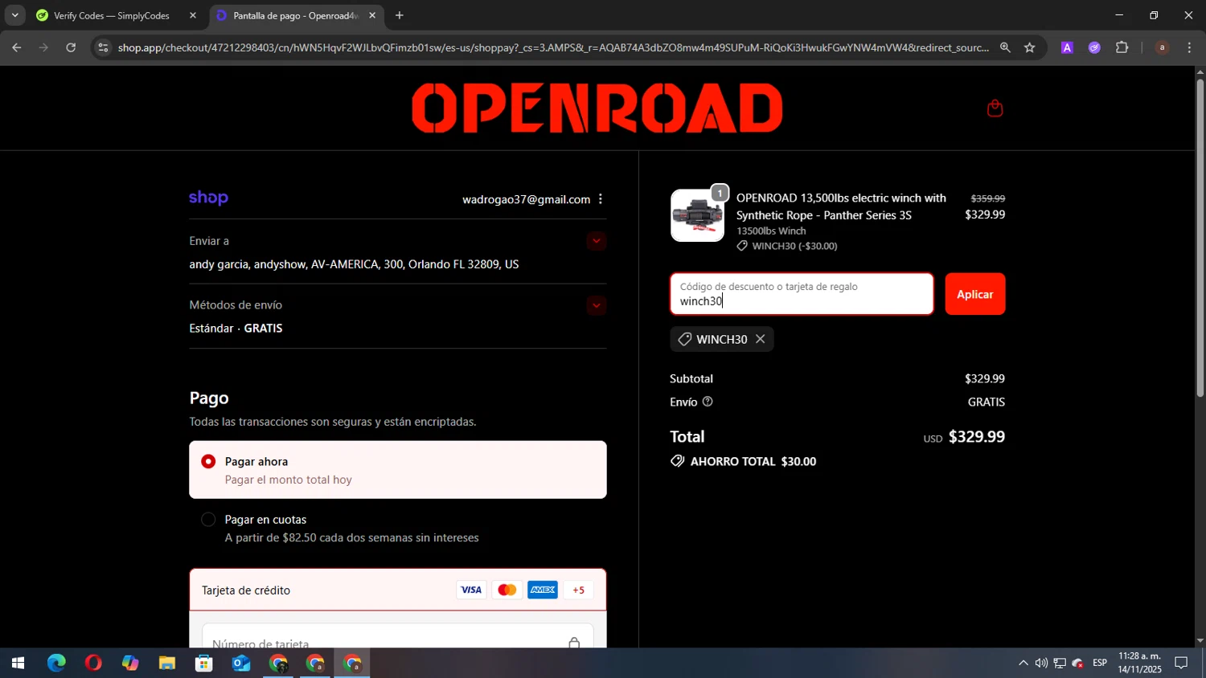The height and width of the screenshot is (678, 1206).
Task: Show the +5 additional card types
Action: coord(579,590)
